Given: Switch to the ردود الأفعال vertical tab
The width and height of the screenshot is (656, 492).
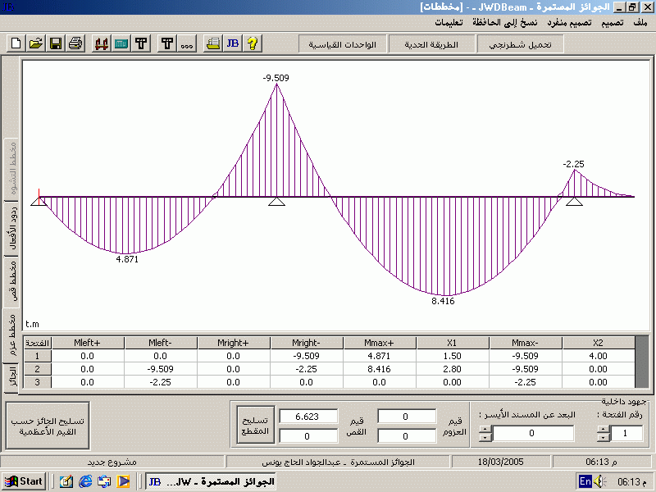Looking at the screenshot, I should click(x=12, y=228).
